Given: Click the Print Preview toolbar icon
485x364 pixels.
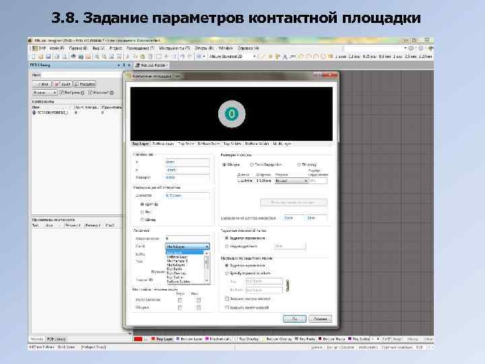Looking at the screenshot, I should pos(65,57).
